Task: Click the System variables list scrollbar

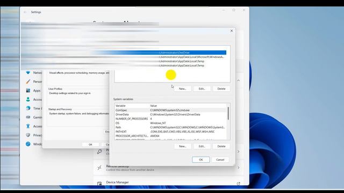Action: click(x=228, y=113)
